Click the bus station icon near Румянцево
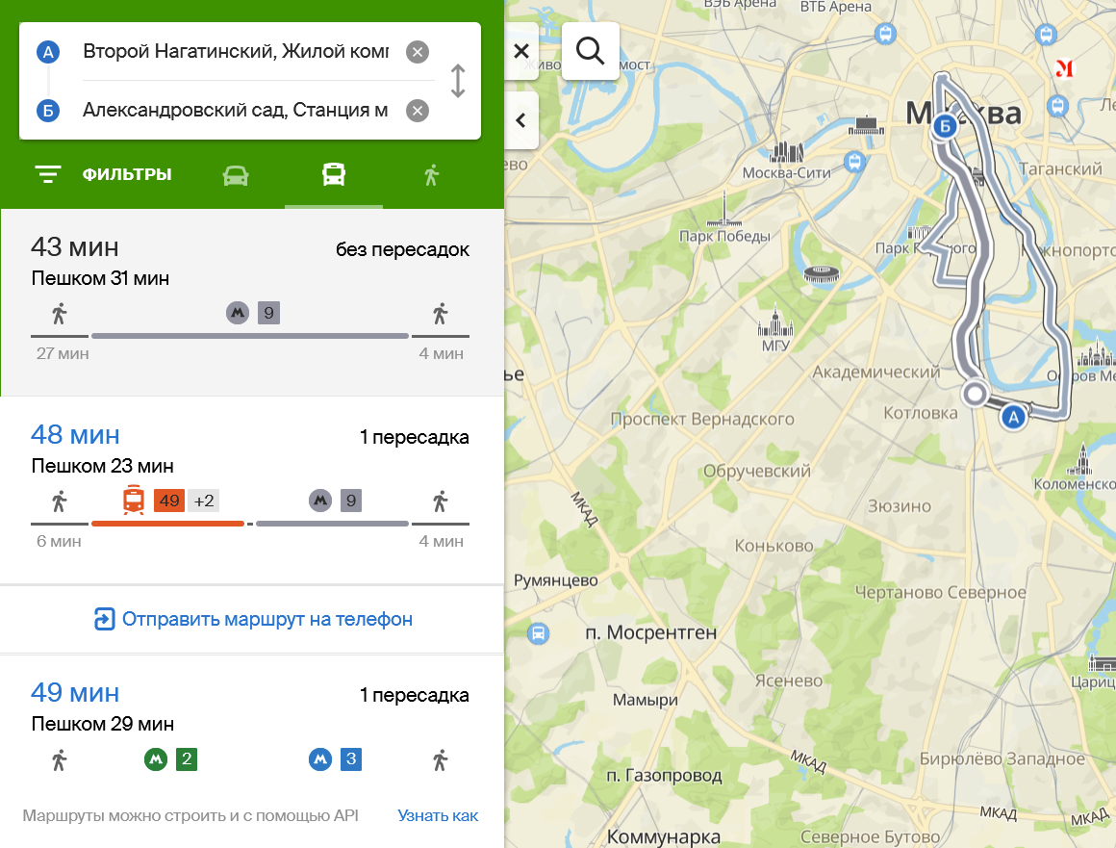Viewport: 1116px width, 848px height. click(x=539, y=633)
